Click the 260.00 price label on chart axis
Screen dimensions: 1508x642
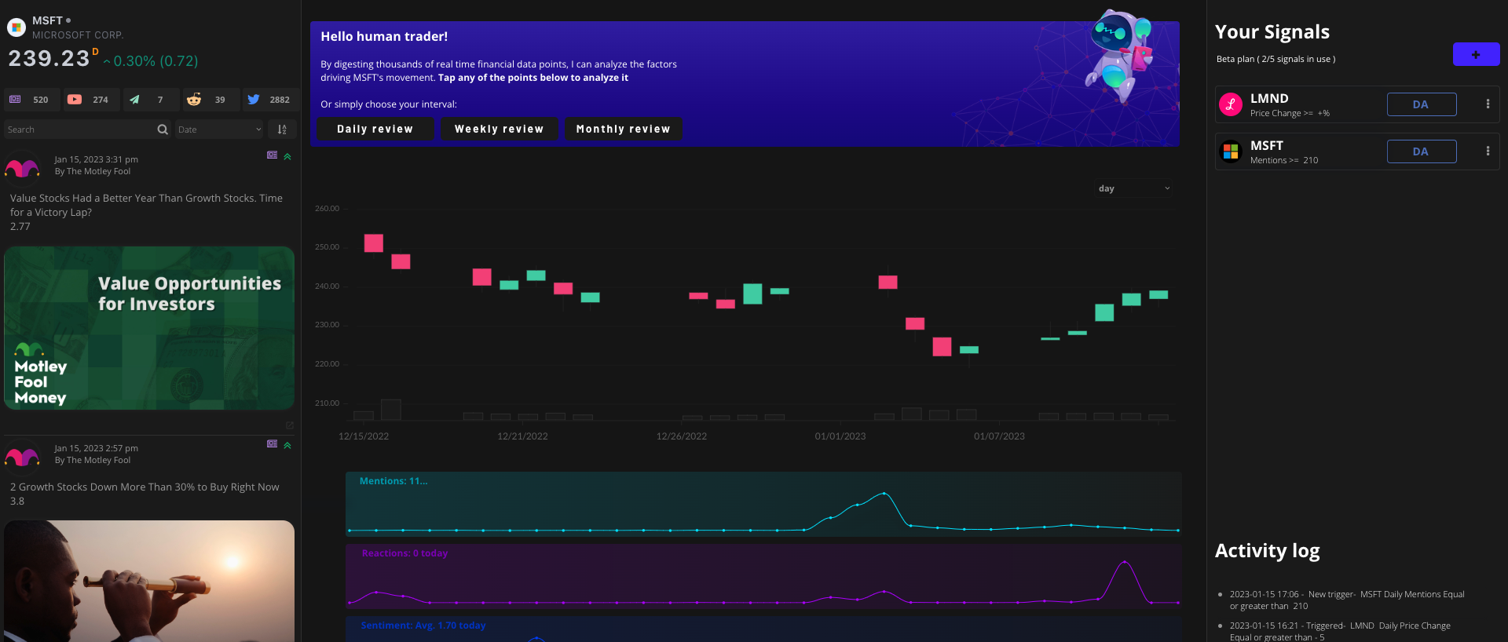[327, 209]
